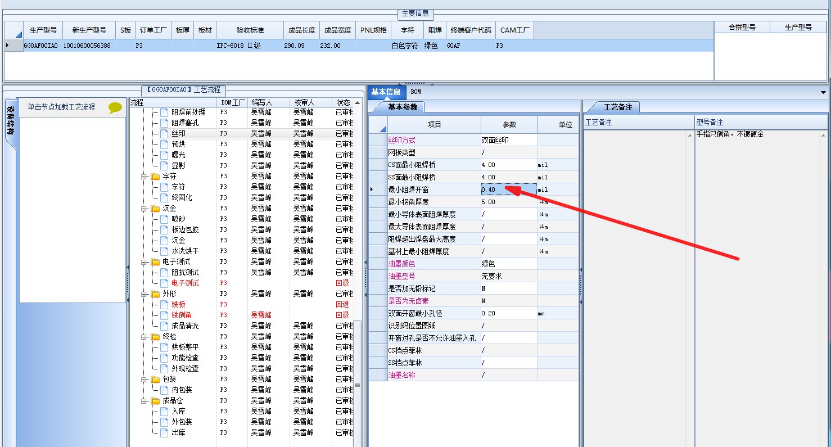Collapse the 电子测试 folder node
The width and height of the screenshot is (831, 447).
(144, 262)
